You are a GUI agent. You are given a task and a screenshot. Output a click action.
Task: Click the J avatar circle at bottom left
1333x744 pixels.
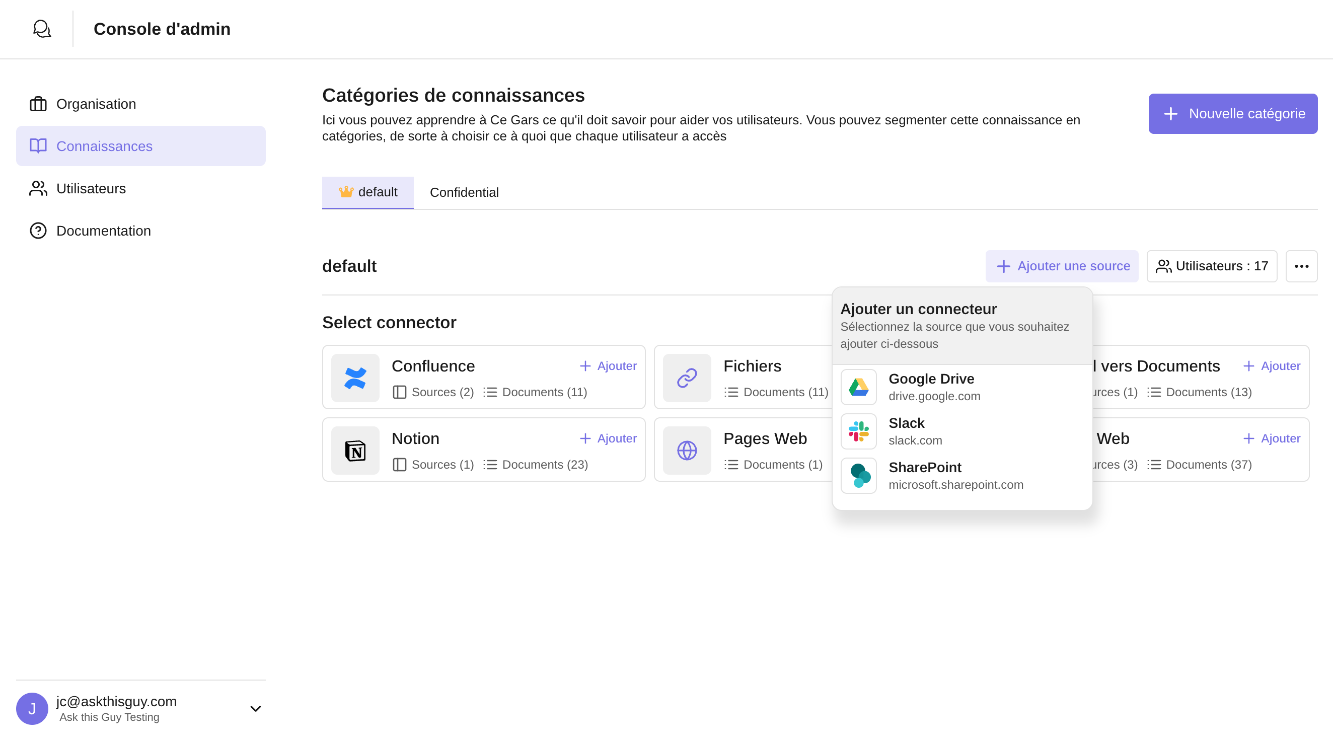click(x=32, y=708)
